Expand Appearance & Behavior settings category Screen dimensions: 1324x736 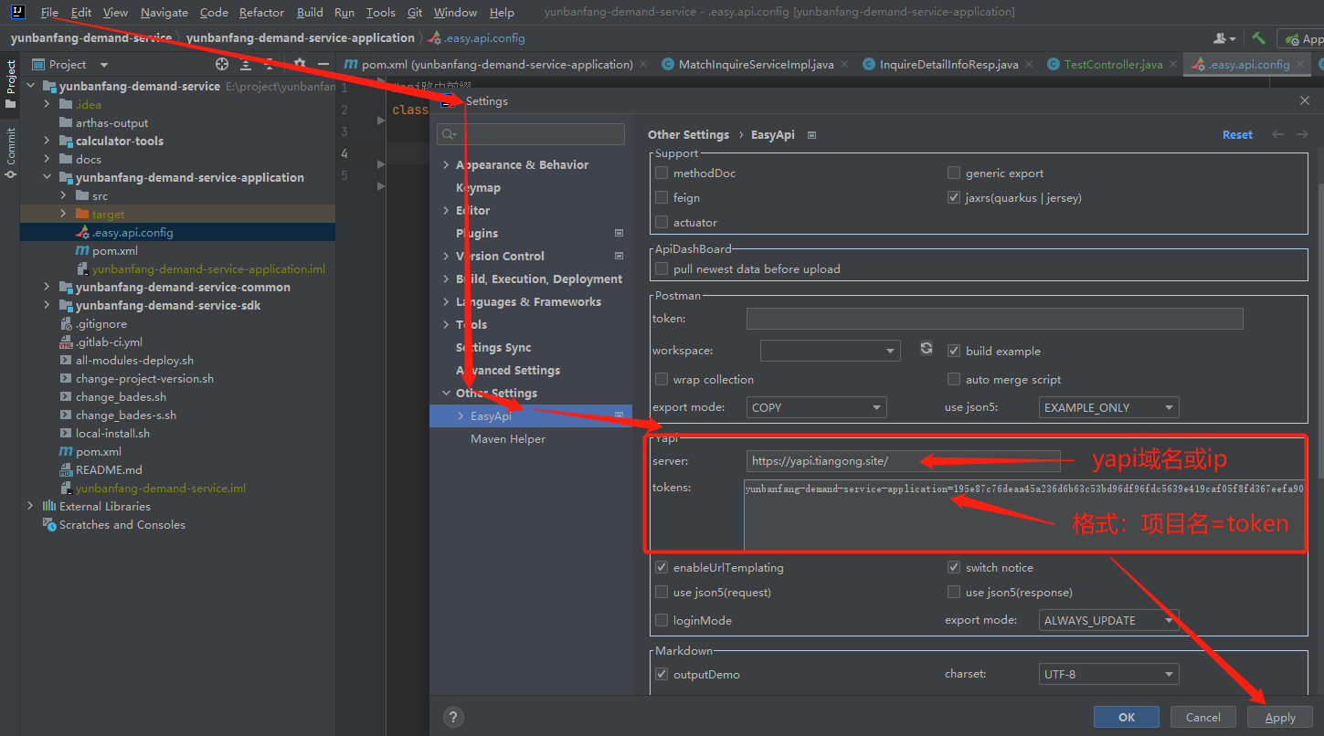pyautogui.click(x=446, y=164)
